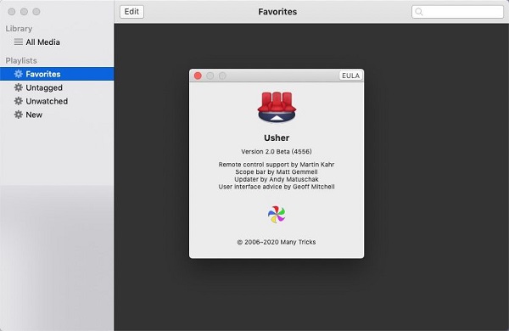
Task: Select the All Media library item
Action: [x=57, y=42]
